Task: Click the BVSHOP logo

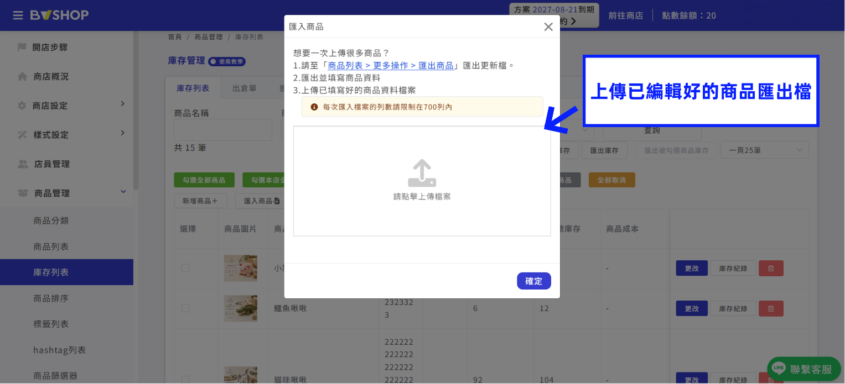Action: pyautogui.click(x=59, y=15)
